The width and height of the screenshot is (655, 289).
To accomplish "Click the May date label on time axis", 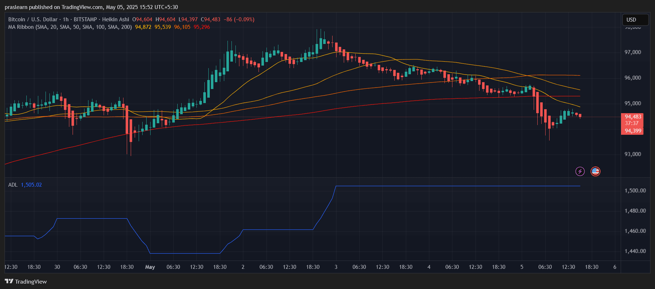I will 150,267.
